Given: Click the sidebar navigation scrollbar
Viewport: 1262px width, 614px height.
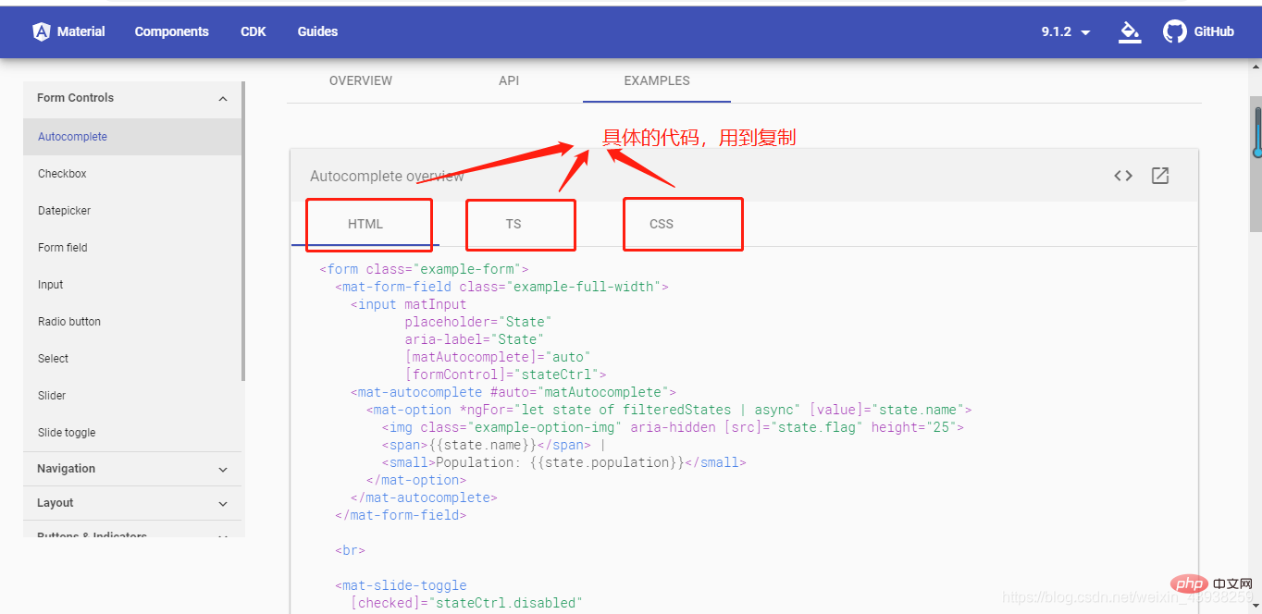Looking at the screenshot, I should [243, 231].
